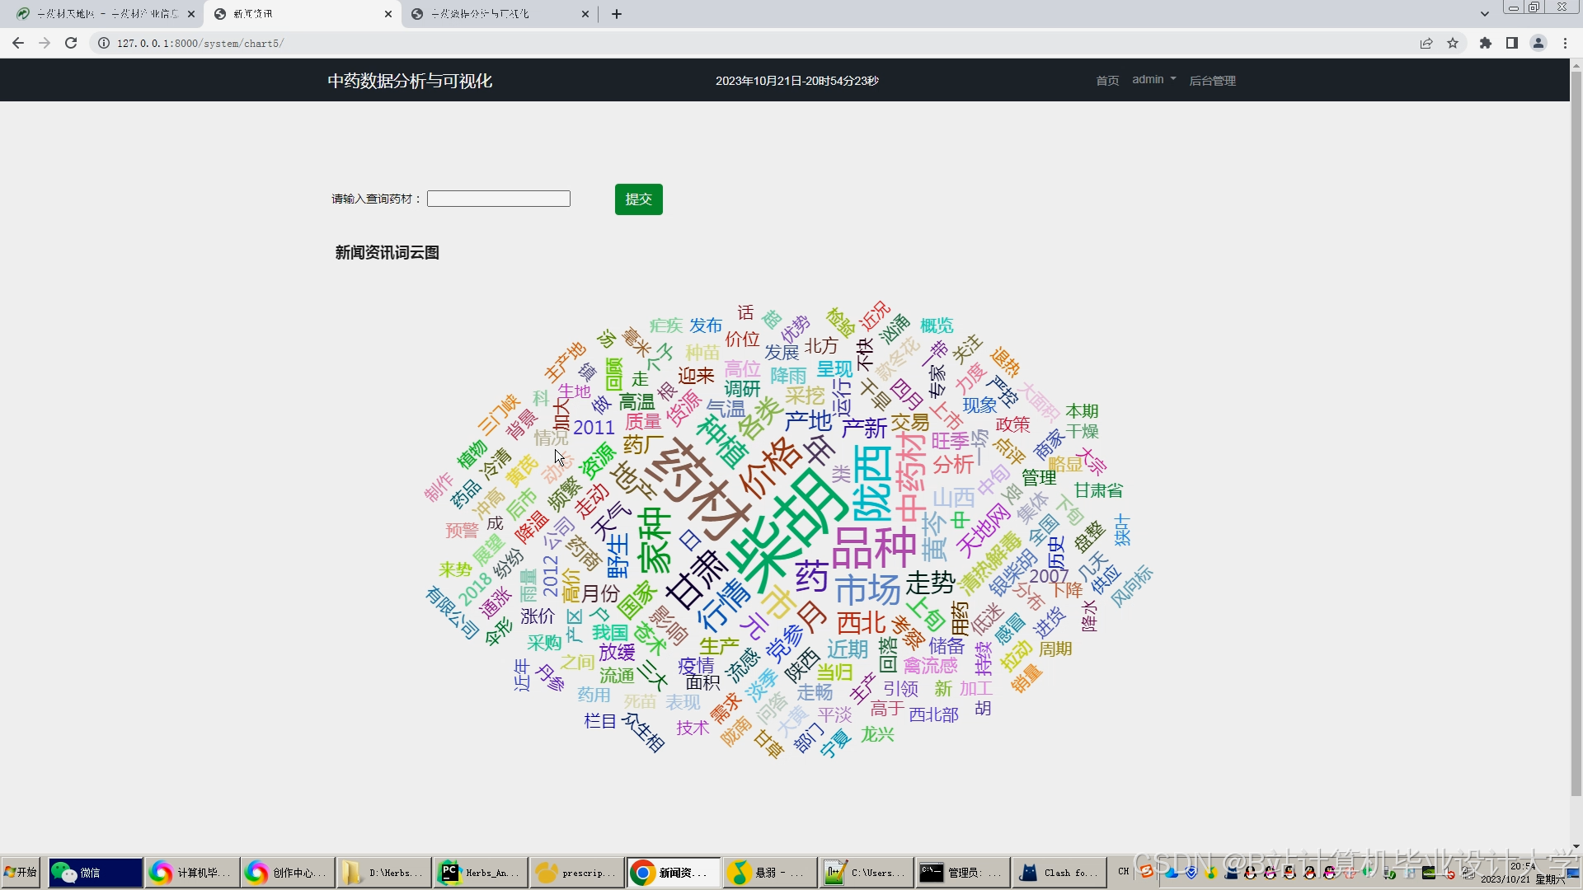The image size is (1583, 890).
Task: Click the green 提交 submit button
Action: [x=638, y=199]
